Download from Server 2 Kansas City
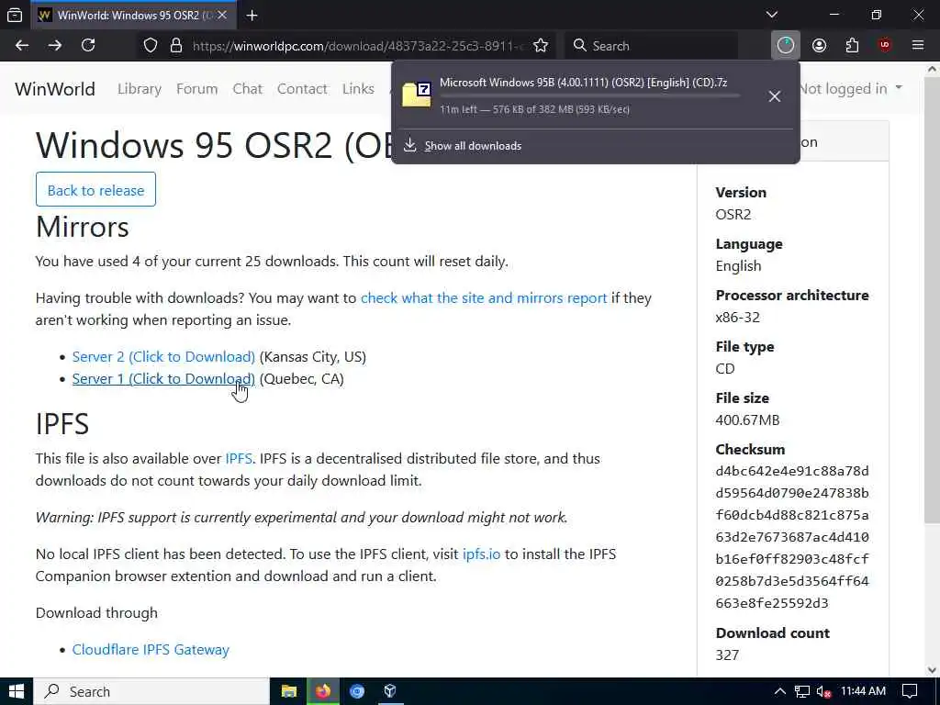Image resolution: width=940 pixels, height=705 pixels. 163,357
